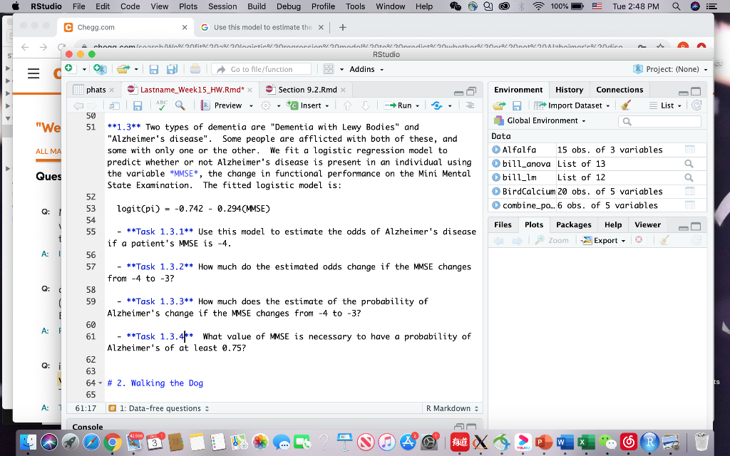Switch to the History tab
The height and width of the screenshot is (456, 730).
pyautogui.click(x=569, y=90)
